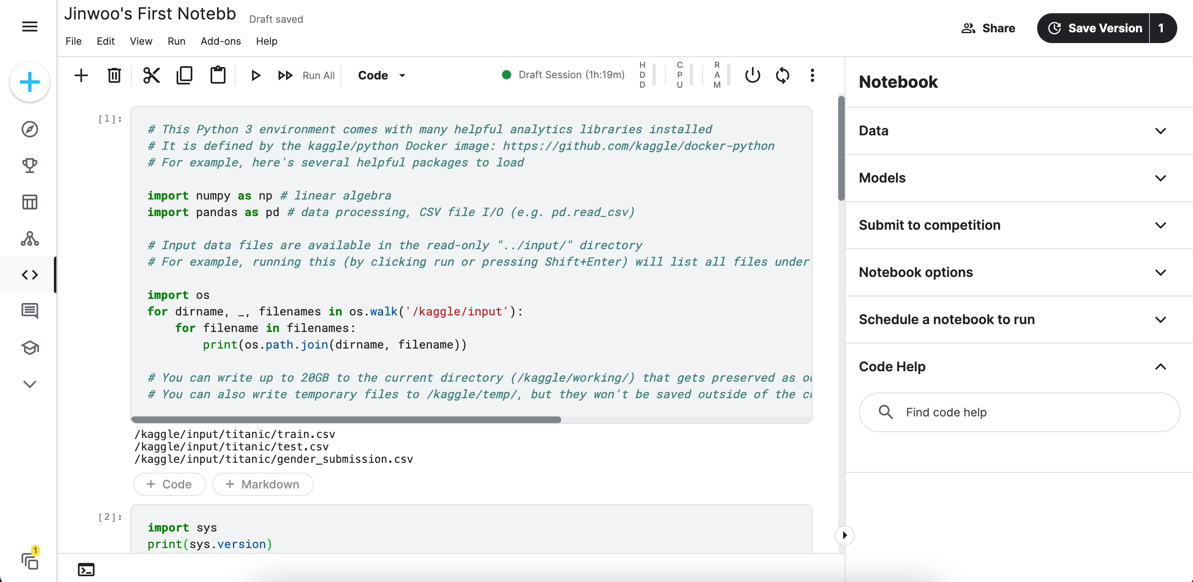This screenshot has height=582, width=1193.
Task: Copy the selected cell
Action: click(184, 75)
